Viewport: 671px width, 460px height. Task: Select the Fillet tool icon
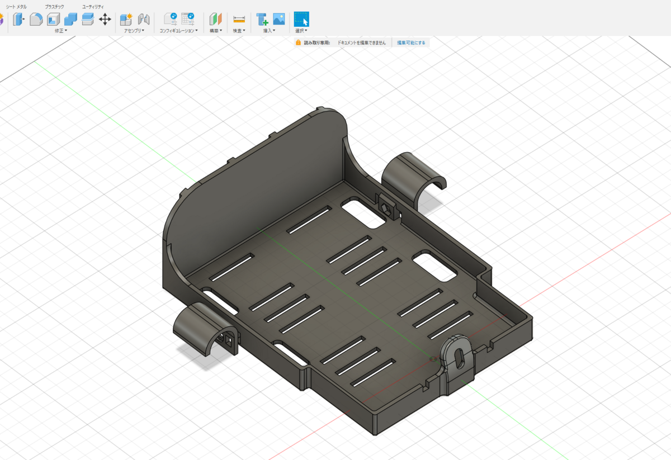tap(36, 20)
